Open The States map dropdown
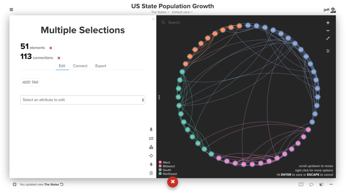The image size is (346, 193). (x=160, y=12)
